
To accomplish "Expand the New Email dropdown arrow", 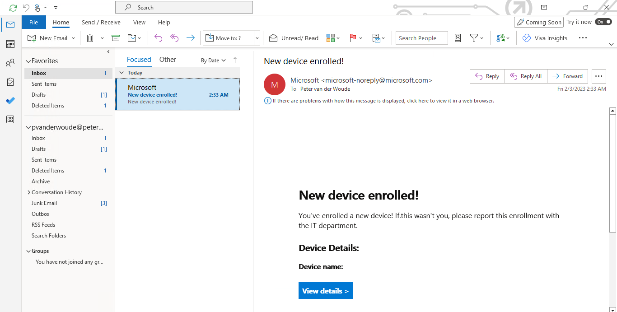I will [73, 38].
